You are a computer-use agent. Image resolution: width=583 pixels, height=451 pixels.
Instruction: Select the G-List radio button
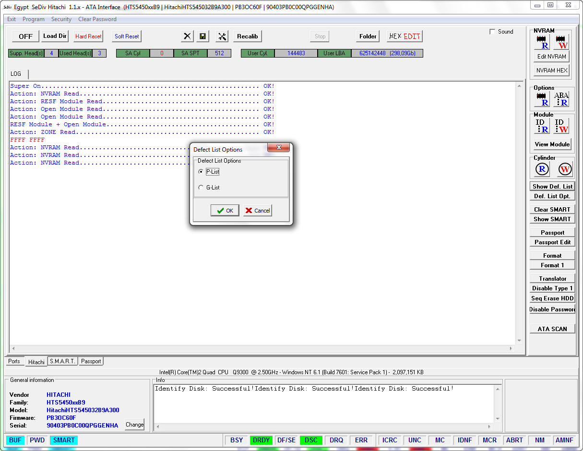[201, 188]
